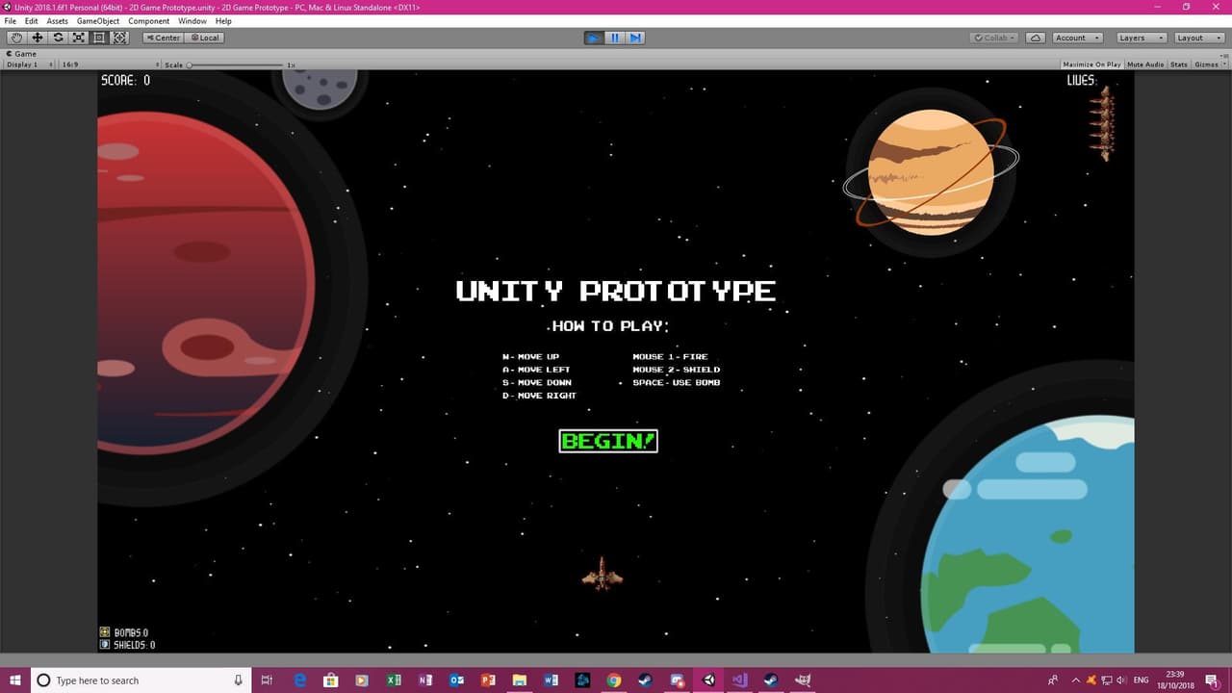Open Google Chrome from taskbar

tap(614, 680)
